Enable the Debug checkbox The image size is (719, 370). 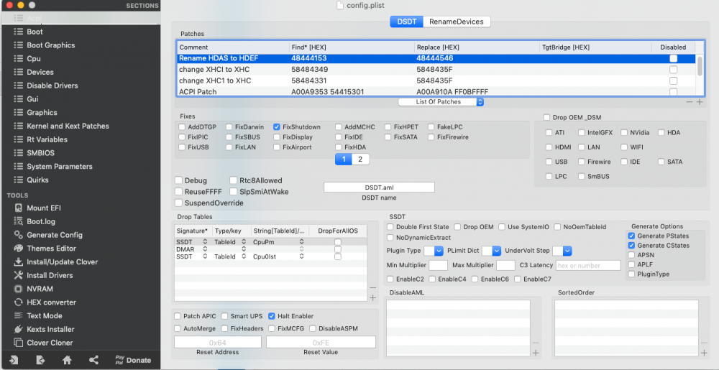tap(179, 180)
